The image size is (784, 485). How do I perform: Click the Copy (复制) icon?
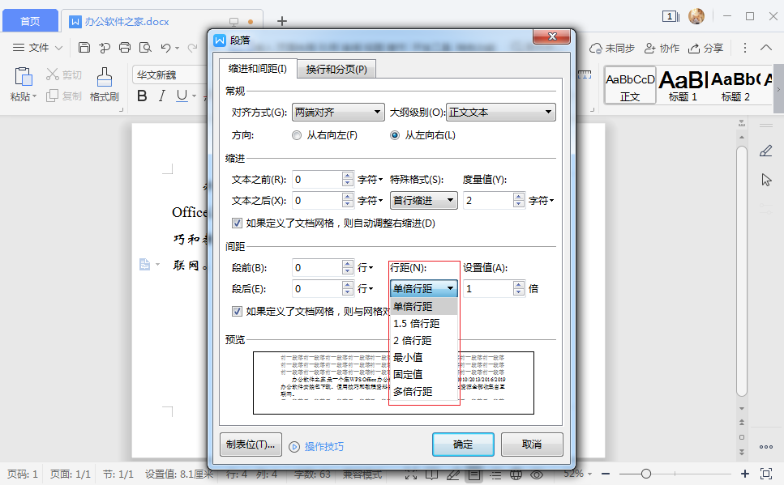click(x=53, y=96)
